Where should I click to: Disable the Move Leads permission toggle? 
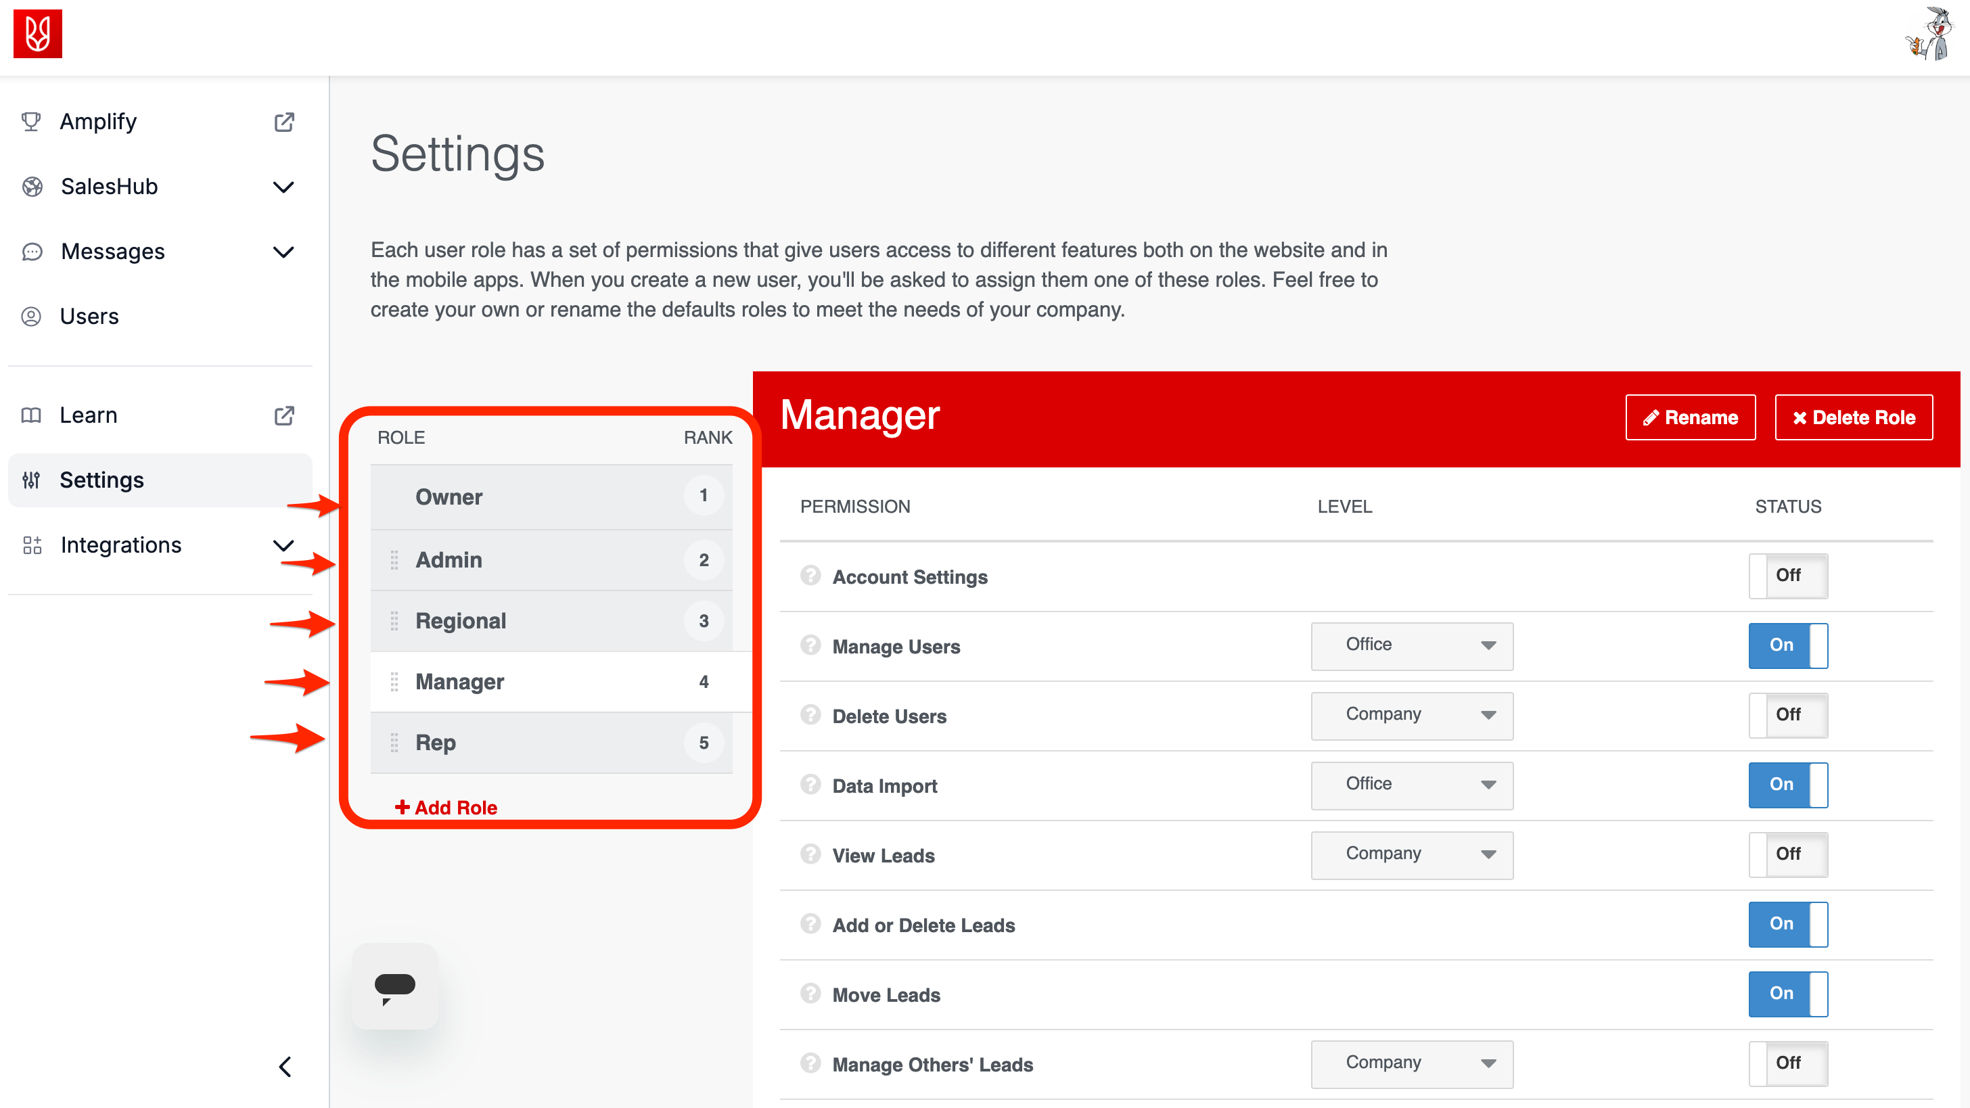tap(1787, 993)
